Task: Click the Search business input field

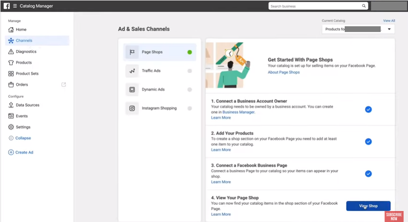Action: 314,6
